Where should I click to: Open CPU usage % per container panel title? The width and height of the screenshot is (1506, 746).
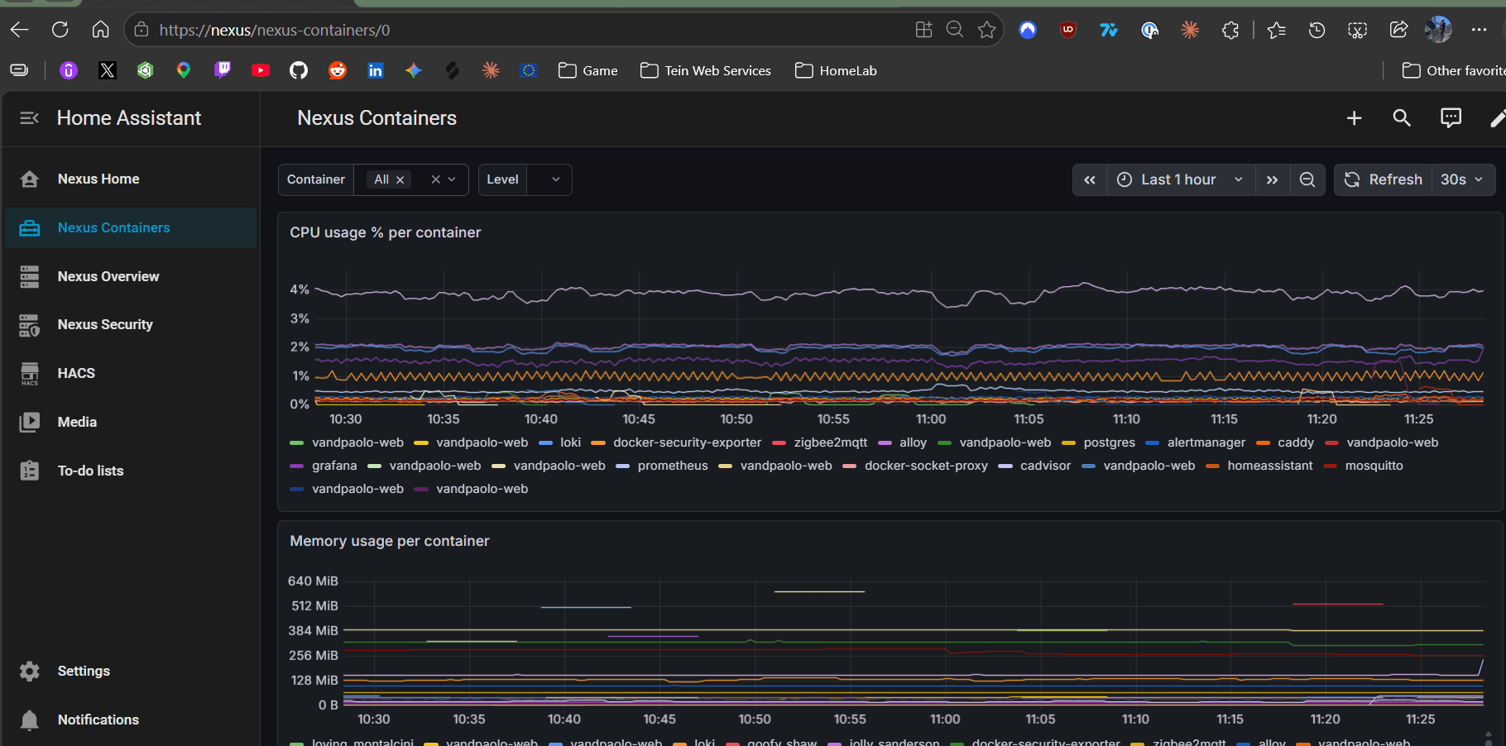(385, 232)
